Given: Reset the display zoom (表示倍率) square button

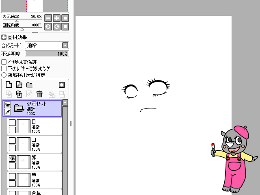Looking at the screenshot, I should click(x=65, y=18).
